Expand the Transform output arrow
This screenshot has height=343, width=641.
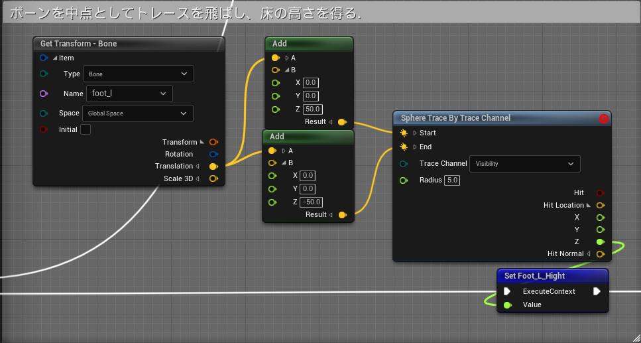(202, 142)
